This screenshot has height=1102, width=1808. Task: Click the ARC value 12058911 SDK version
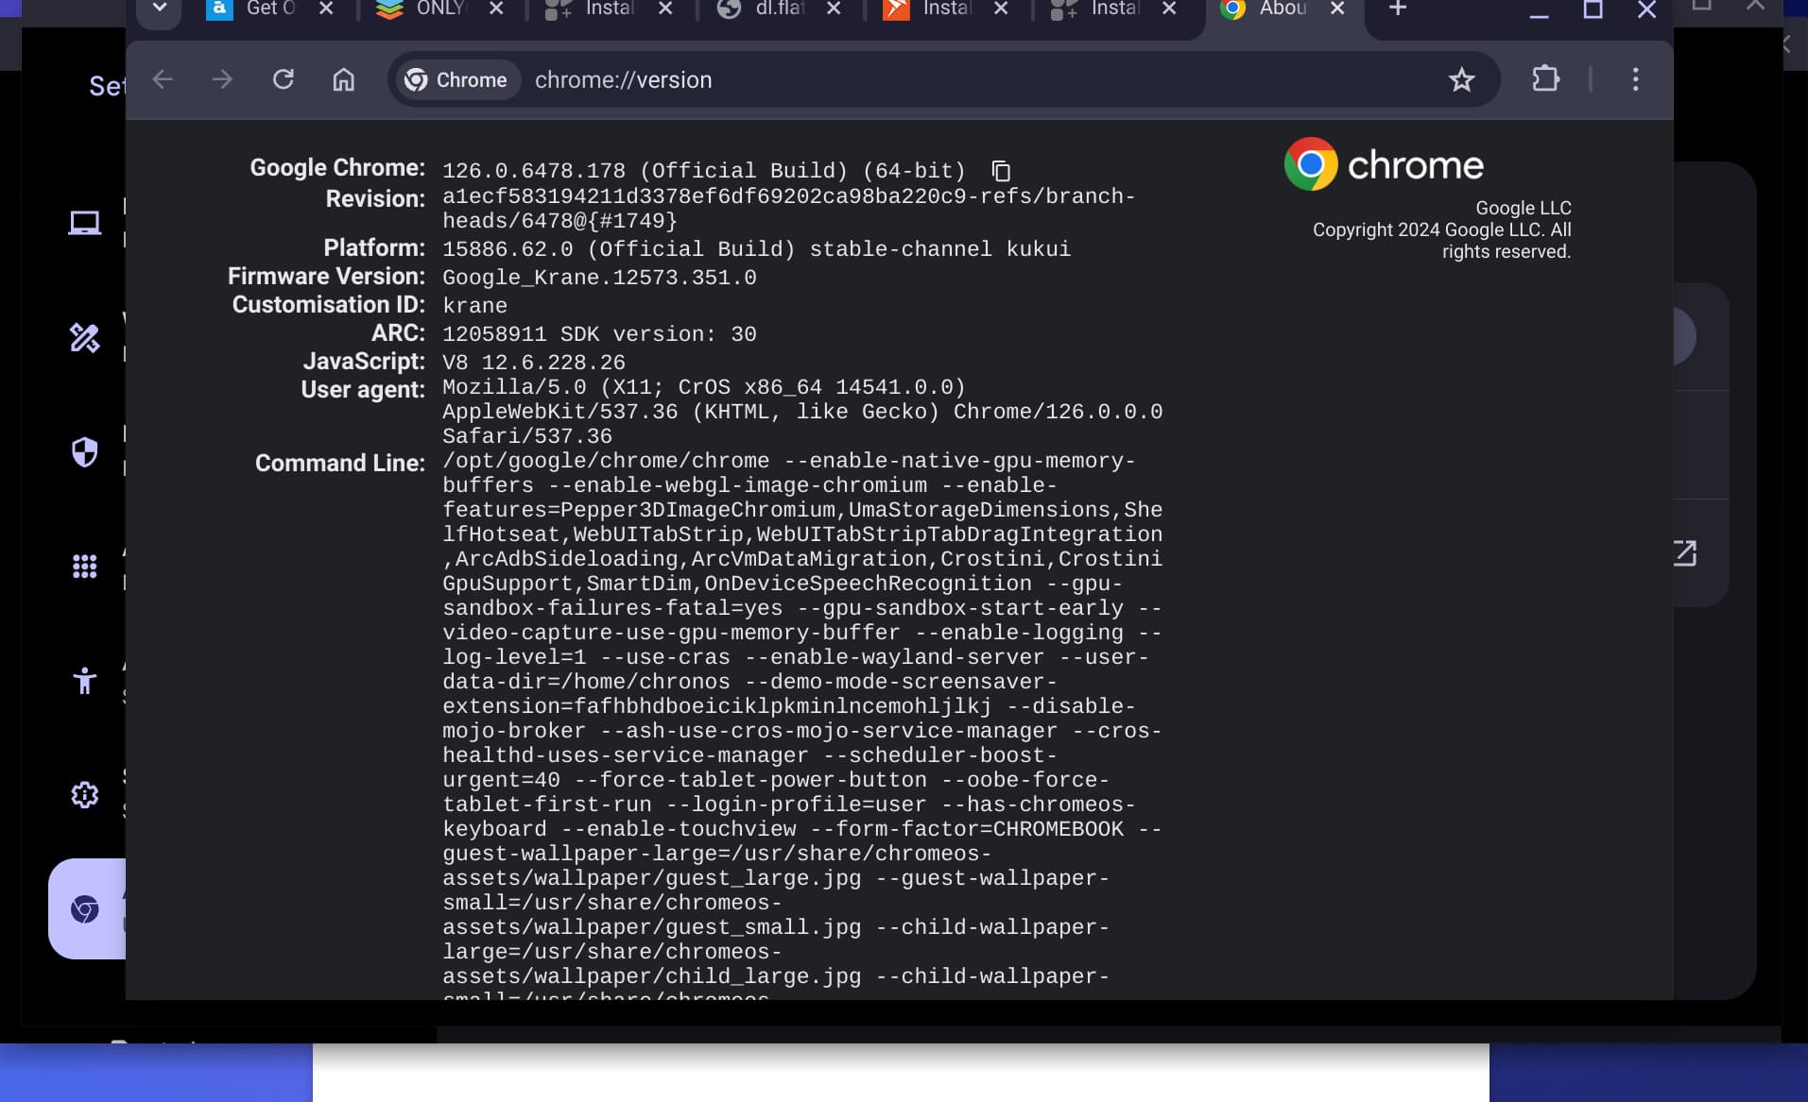(599, 334)
